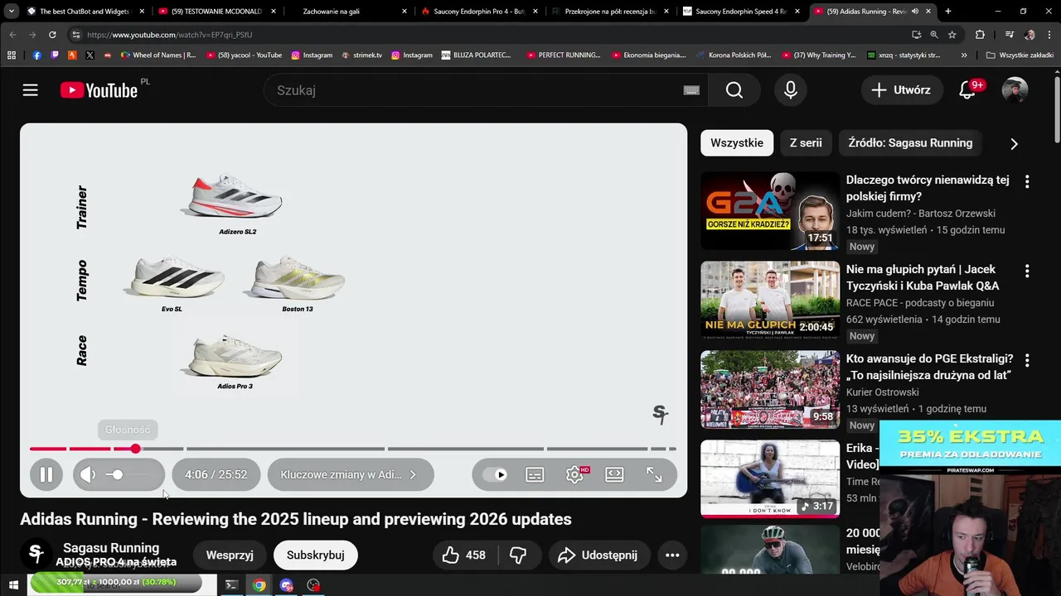Toggle subtitles on the player
The width and height of the screenshot is (1061, 596).
pos(535,474)
